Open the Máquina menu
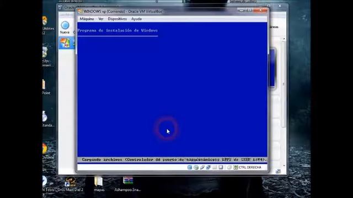Viewport: 353px width, 198px height. [x=87, y=19]
